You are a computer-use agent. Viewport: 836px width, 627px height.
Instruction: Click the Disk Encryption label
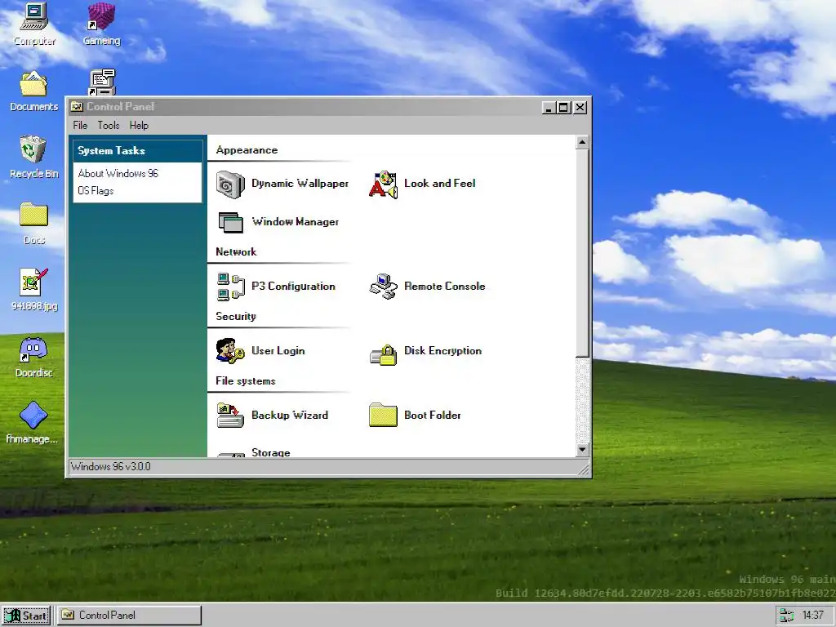[x=442, y=351]
